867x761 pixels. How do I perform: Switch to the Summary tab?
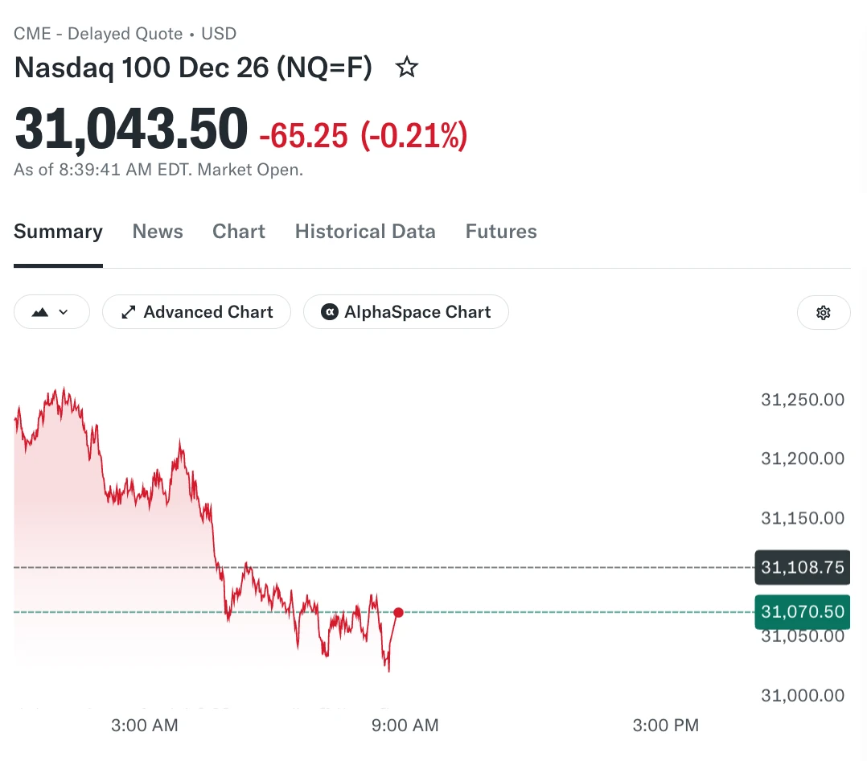click(58, 231)
